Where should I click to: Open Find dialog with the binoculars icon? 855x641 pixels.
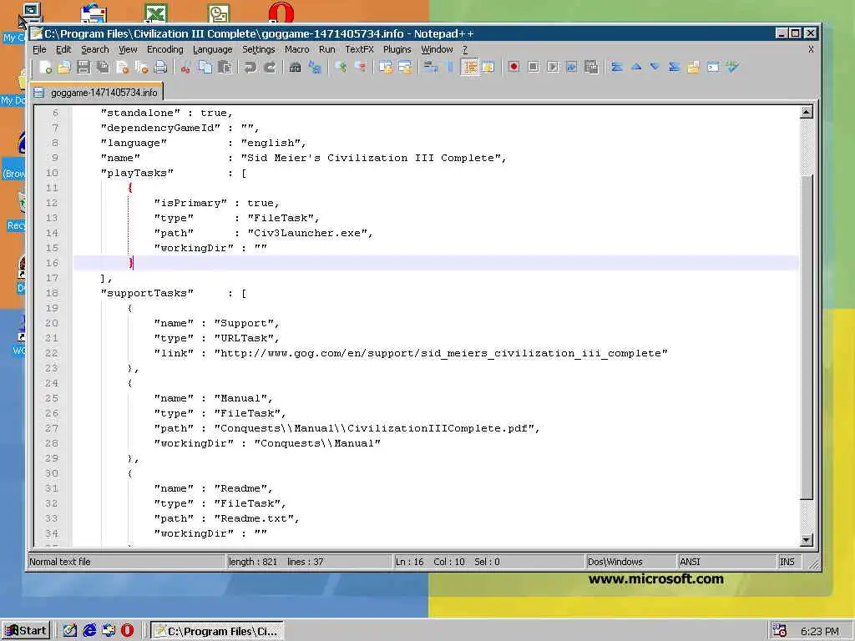295,67
